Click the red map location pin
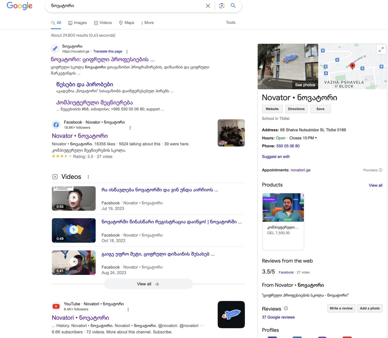388x338 pixels. coord(353,66)
